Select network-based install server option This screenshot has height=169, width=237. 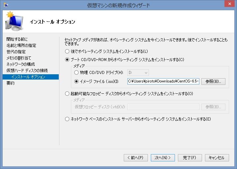tap(67, 119)
